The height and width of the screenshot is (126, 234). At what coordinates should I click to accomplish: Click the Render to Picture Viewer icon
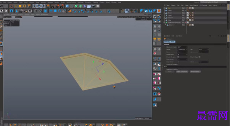(57, 6)
